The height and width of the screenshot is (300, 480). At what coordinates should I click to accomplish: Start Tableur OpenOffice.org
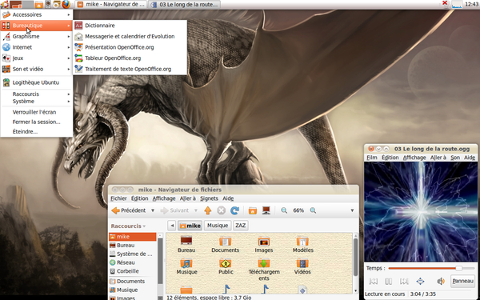[x=130, y=58]
